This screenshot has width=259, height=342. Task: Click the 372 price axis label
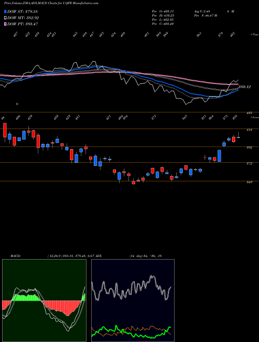click(x=249, y=164)
